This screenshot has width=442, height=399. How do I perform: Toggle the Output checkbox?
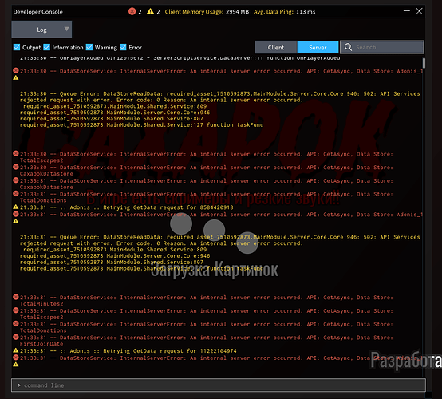click(17, 47)
